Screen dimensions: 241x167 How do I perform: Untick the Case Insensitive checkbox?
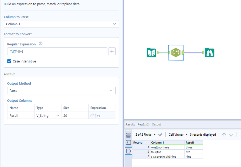tap(9, 61)
